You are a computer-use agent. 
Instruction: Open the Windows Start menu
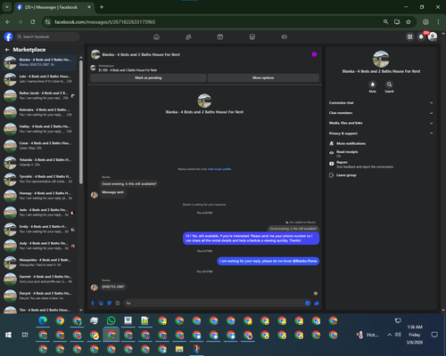8,335
